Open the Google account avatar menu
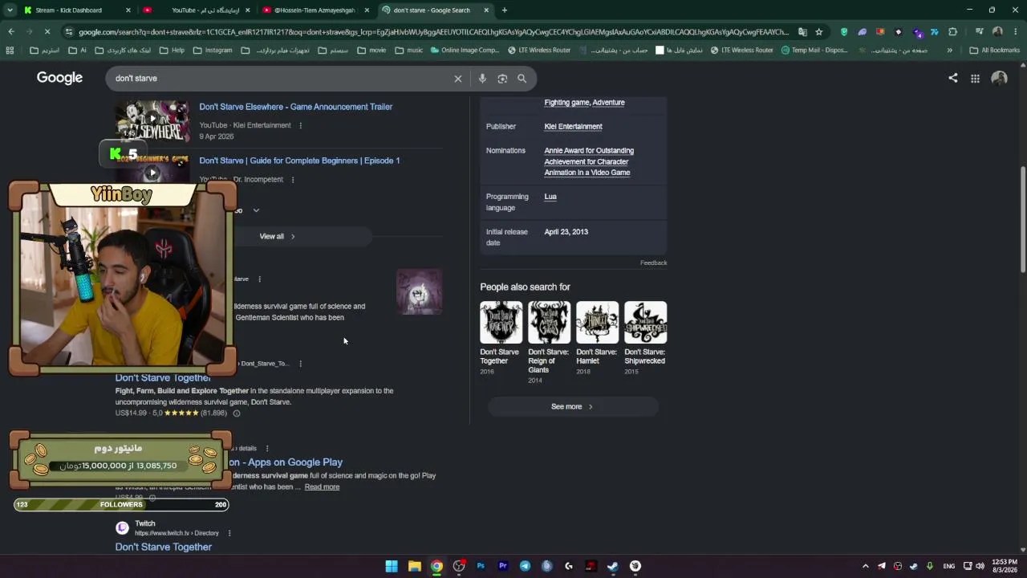1027x578 pixels. [999, 78]
